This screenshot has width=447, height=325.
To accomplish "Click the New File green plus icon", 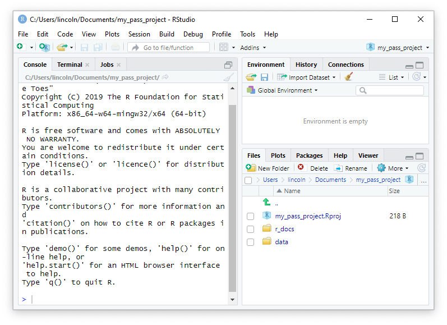I will pos(20,47).
